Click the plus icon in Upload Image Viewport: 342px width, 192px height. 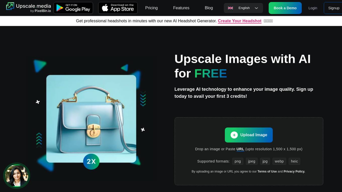(x=234, y=135)
